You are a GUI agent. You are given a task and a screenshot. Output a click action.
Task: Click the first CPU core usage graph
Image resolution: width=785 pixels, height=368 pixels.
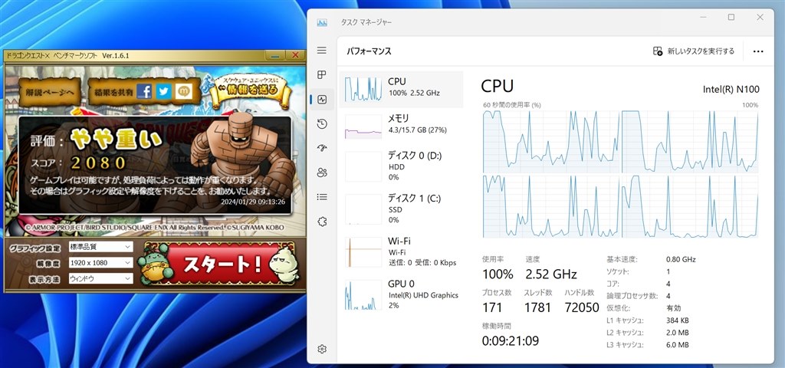click(x=551, y=142)
